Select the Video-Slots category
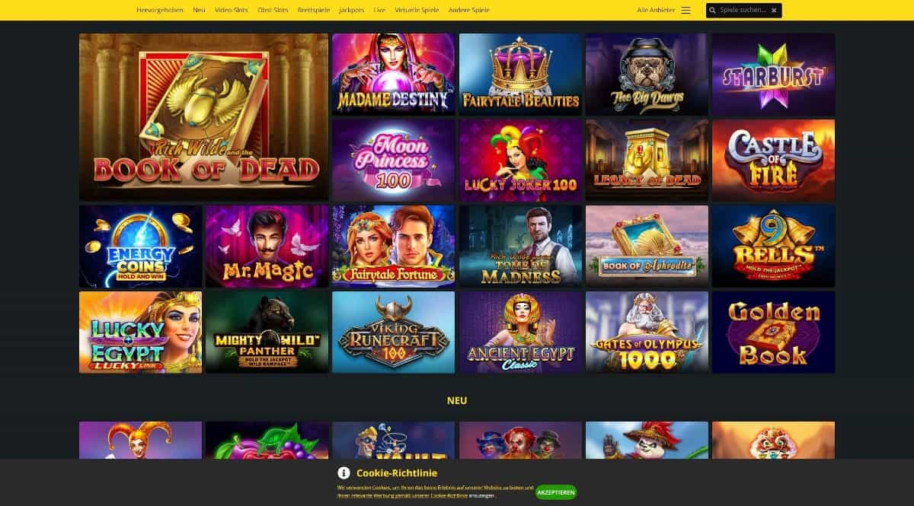This screenshot has height=506, width=914. coord(231,10)
